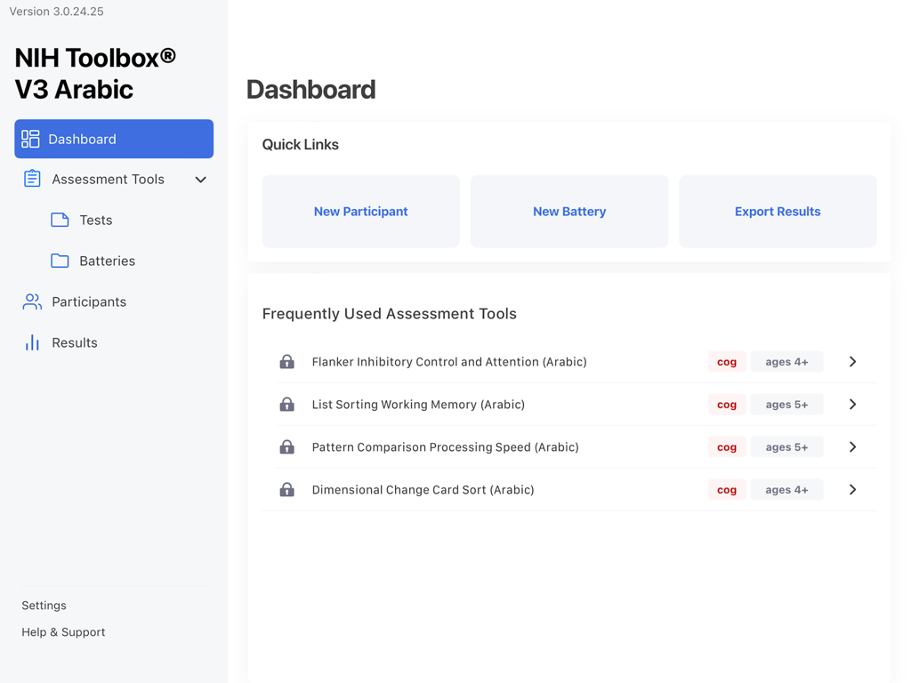Click the New Participant button
Viewport: 911px width, 683px height.
click(360, 211)
